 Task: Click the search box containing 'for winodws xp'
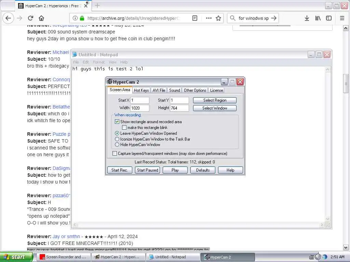254,18
